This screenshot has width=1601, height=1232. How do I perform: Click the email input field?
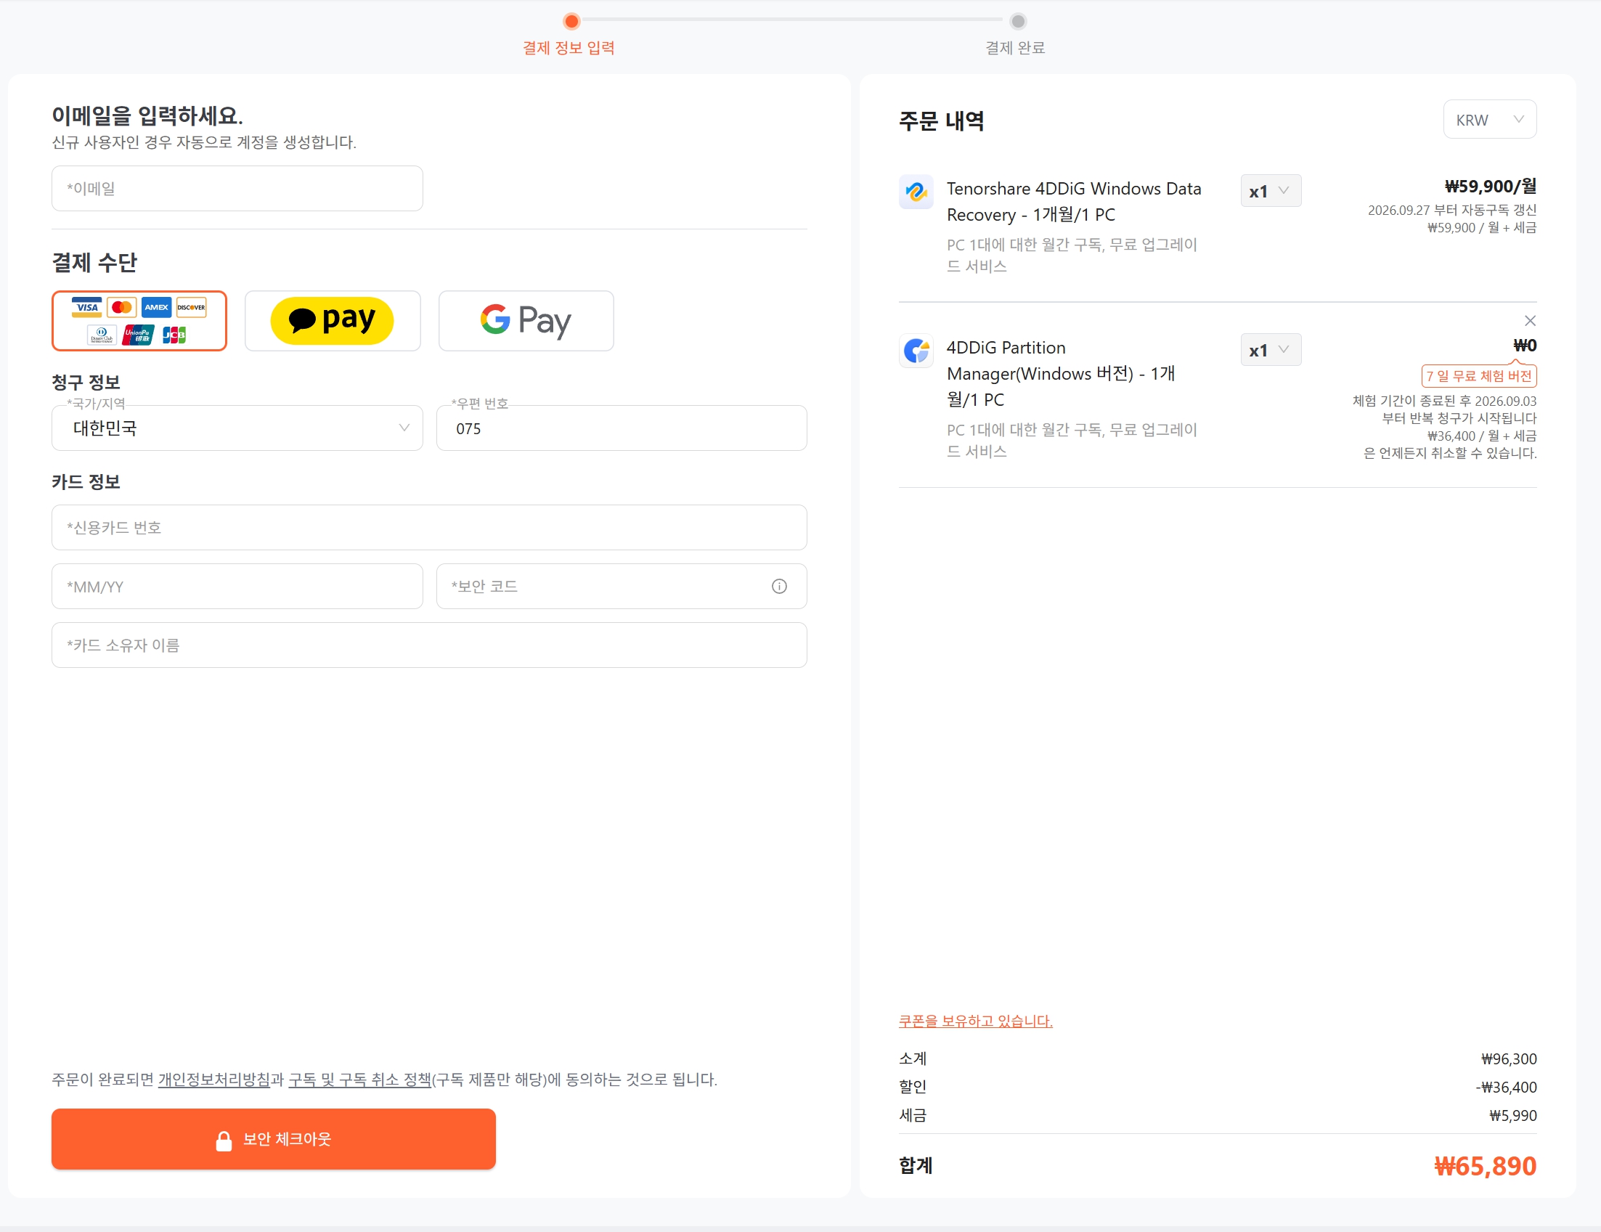click(x=237, y=188)
